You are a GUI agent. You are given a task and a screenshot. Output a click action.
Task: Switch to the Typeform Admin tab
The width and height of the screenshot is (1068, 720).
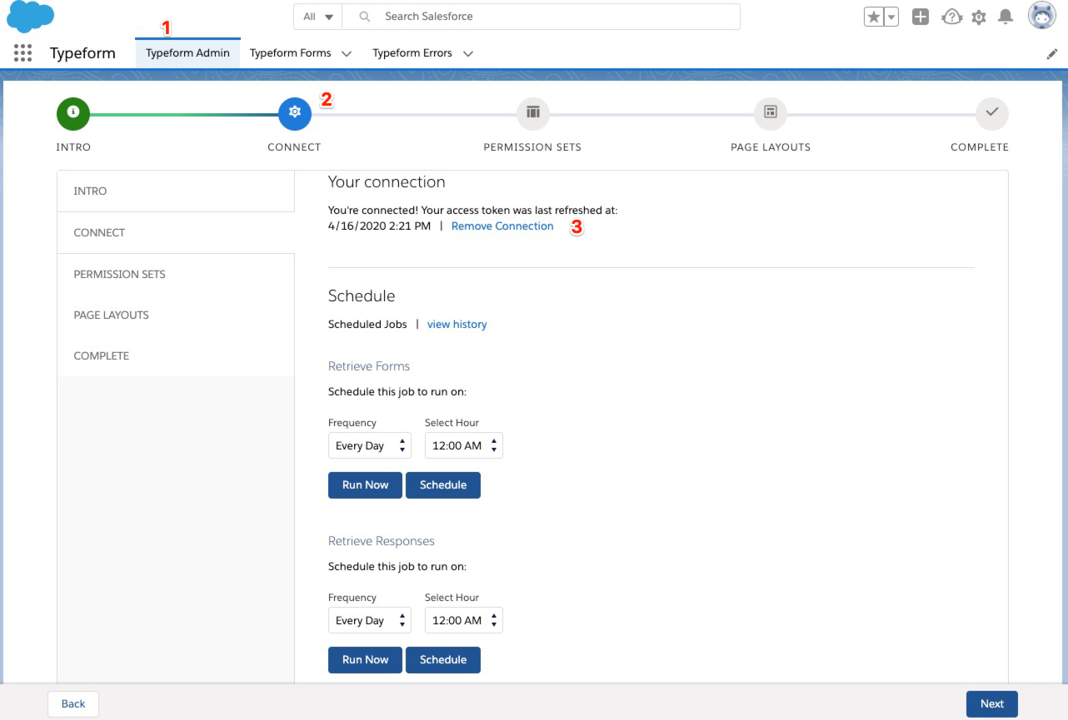[x=187, y=53]
